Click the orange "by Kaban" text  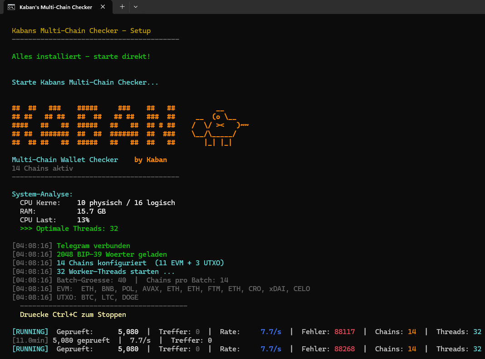151,160
